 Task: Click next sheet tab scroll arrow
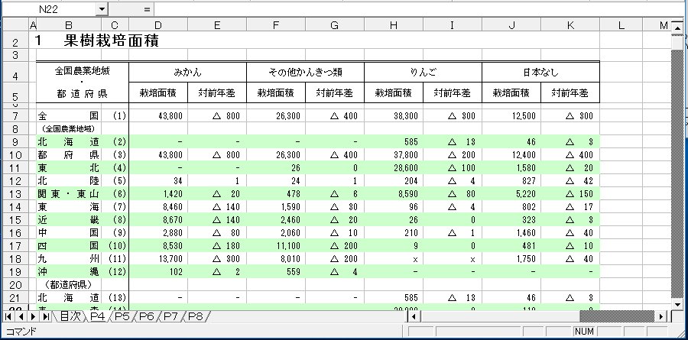33,316
